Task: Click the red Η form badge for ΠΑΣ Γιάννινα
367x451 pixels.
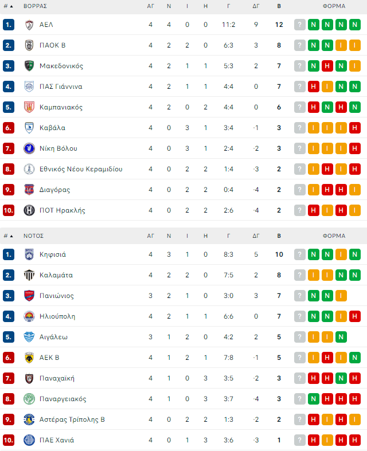Action: pyautogui.click(x=314, y=87)
